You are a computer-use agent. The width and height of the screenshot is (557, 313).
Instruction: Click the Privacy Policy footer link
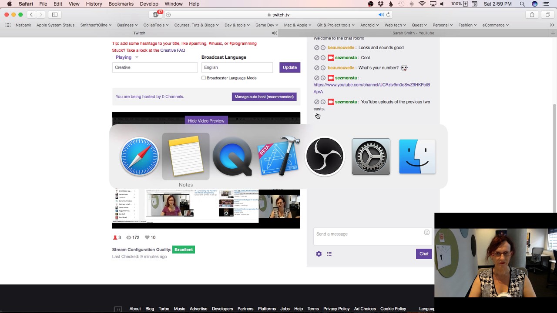pos(336,309)
